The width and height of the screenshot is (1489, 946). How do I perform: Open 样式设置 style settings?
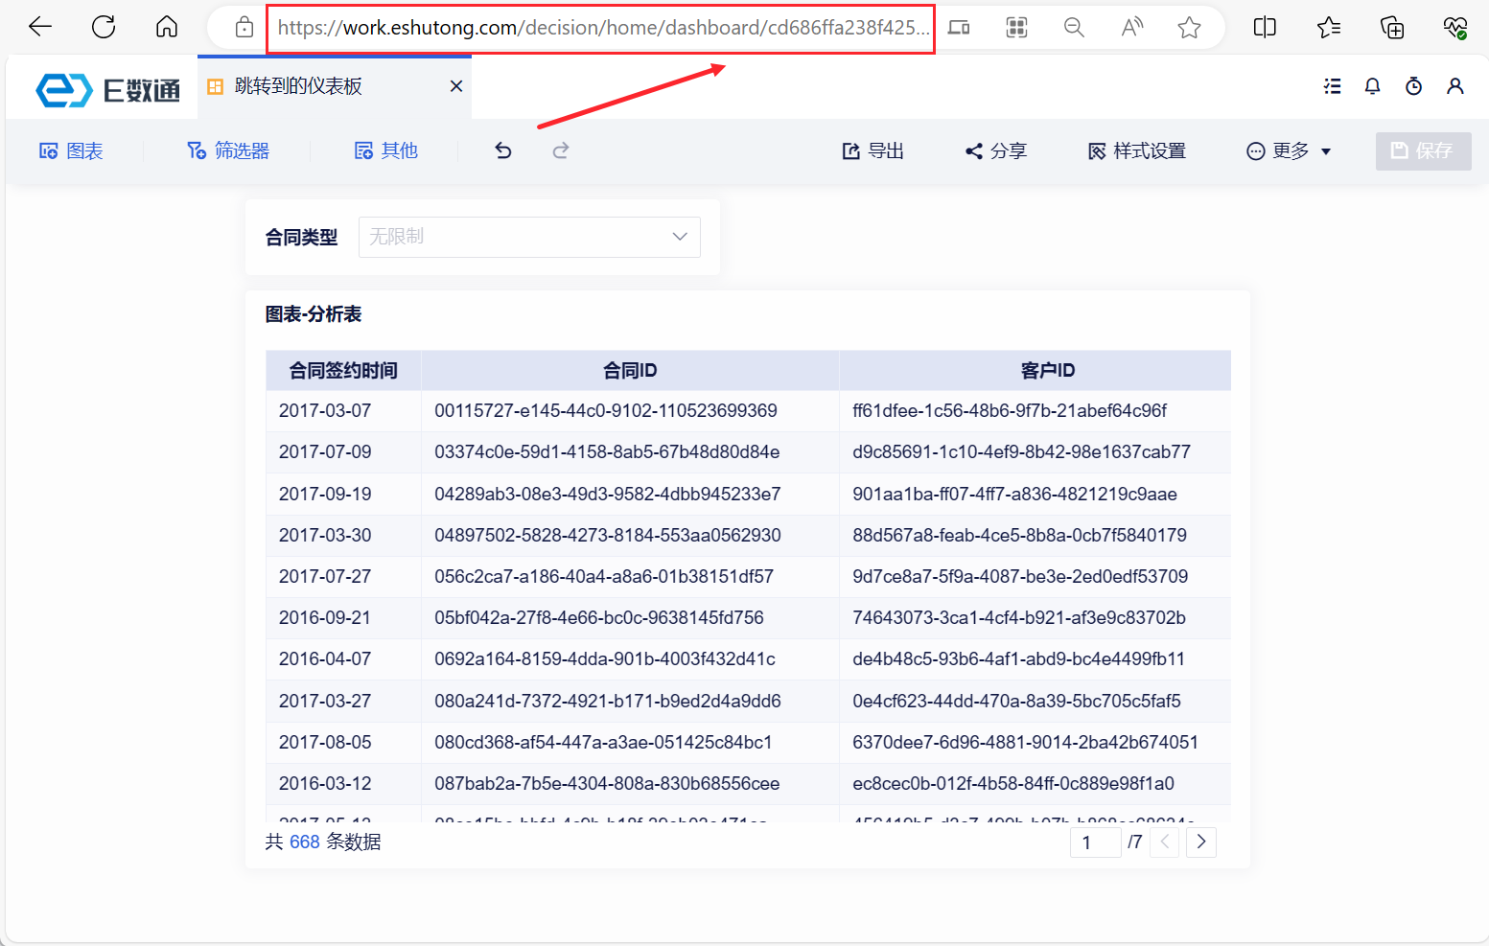(x=1137, y=151)
